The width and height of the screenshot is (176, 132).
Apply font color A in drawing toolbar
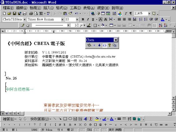112,119
